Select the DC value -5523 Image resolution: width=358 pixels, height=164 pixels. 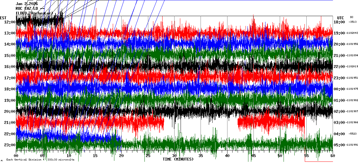pos(353,134)
